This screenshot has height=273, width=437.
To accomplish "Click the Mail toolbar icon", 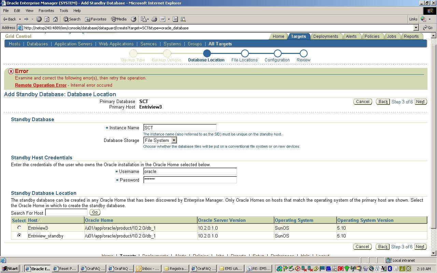I will 144,19.
